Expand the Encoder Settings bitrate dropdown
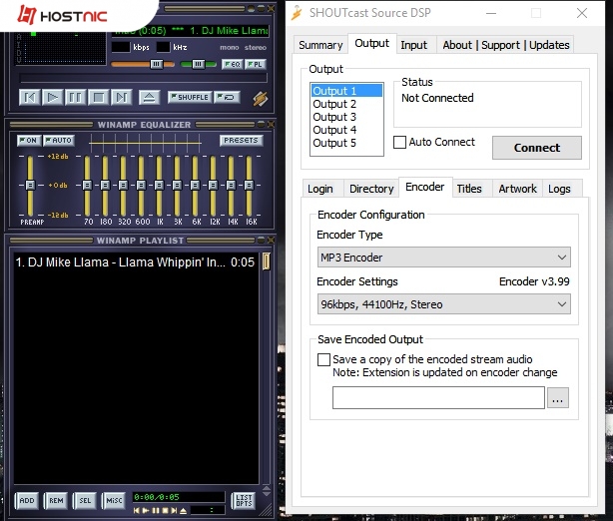 click(443, 304)
